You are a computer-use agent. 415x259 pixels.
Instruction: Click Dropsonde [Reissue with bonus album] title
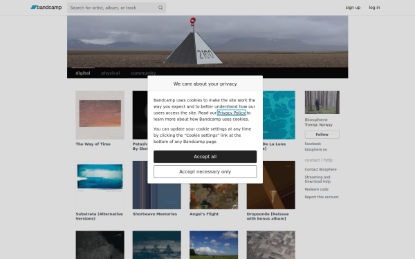coord(268,216)
